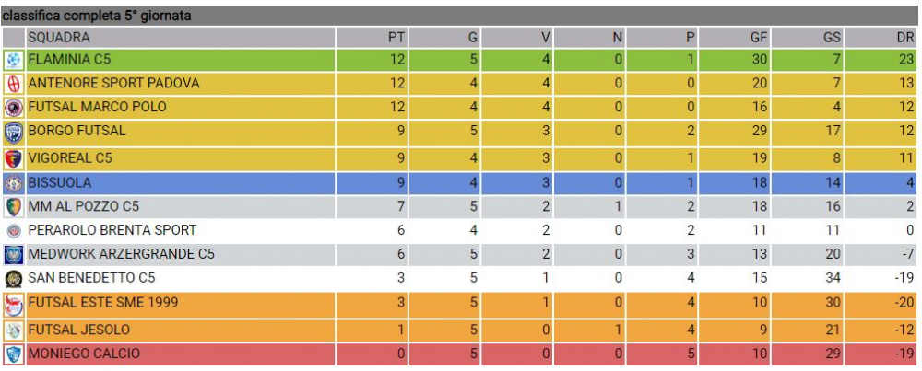Click the San Benedetto C5 team badge
This screenshot has height=371, width=922.
point(13,279)
